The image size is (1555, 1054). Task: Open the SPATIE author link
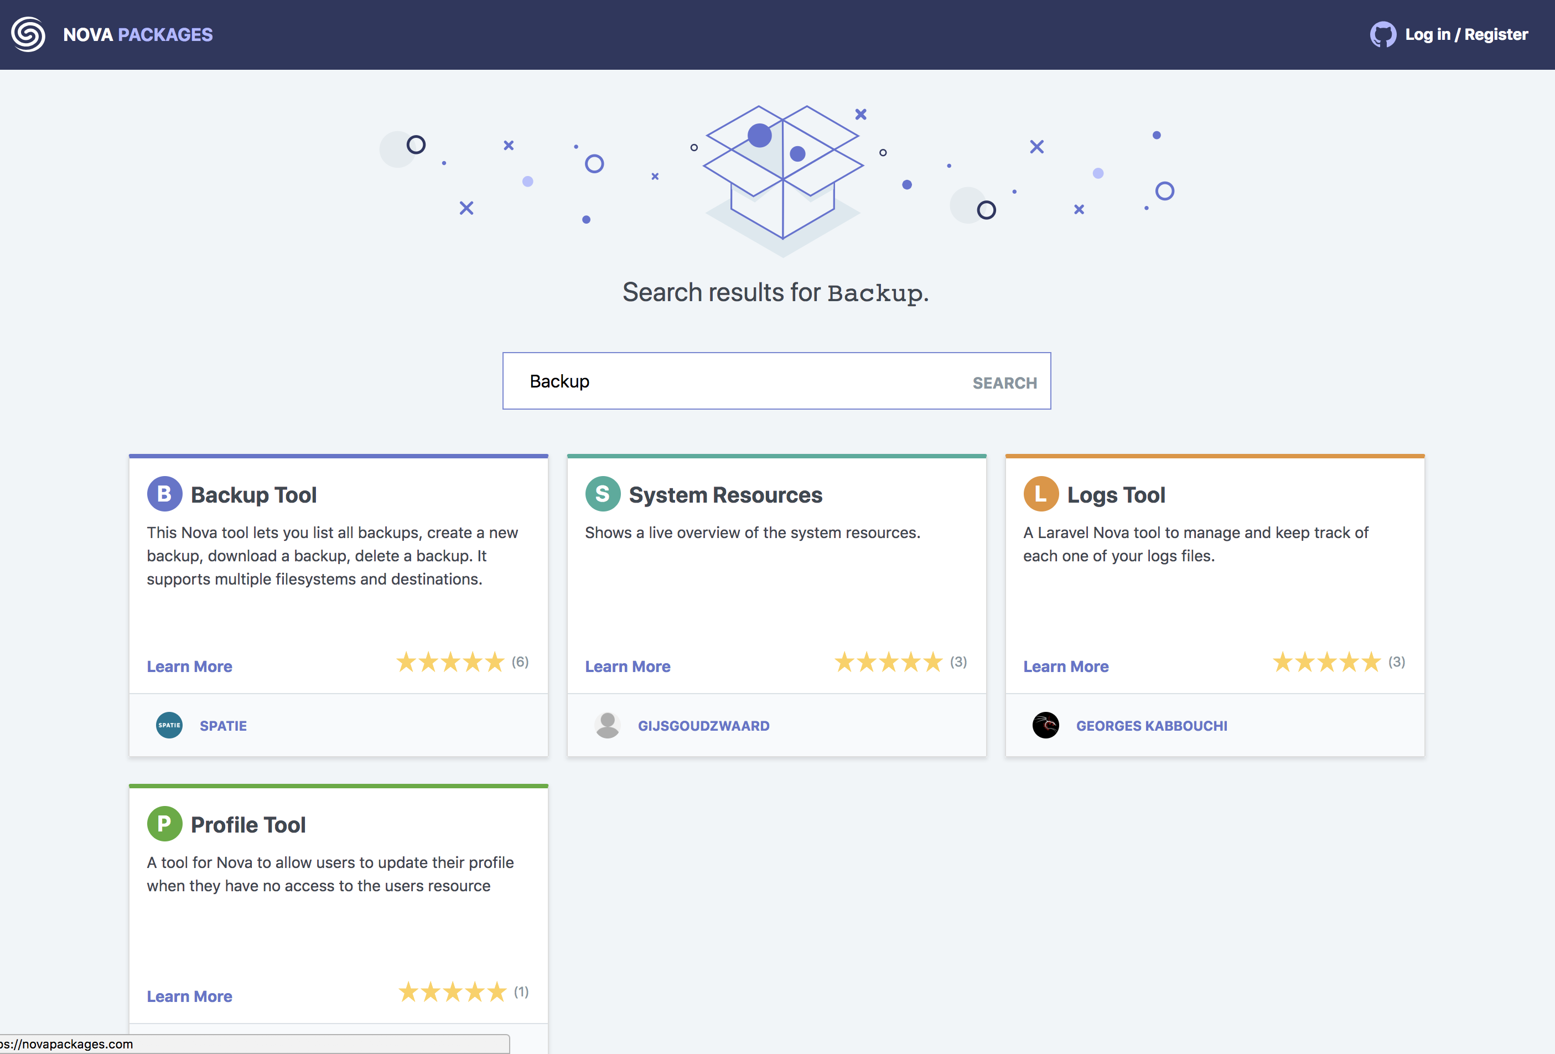click(x=224, y=725)
